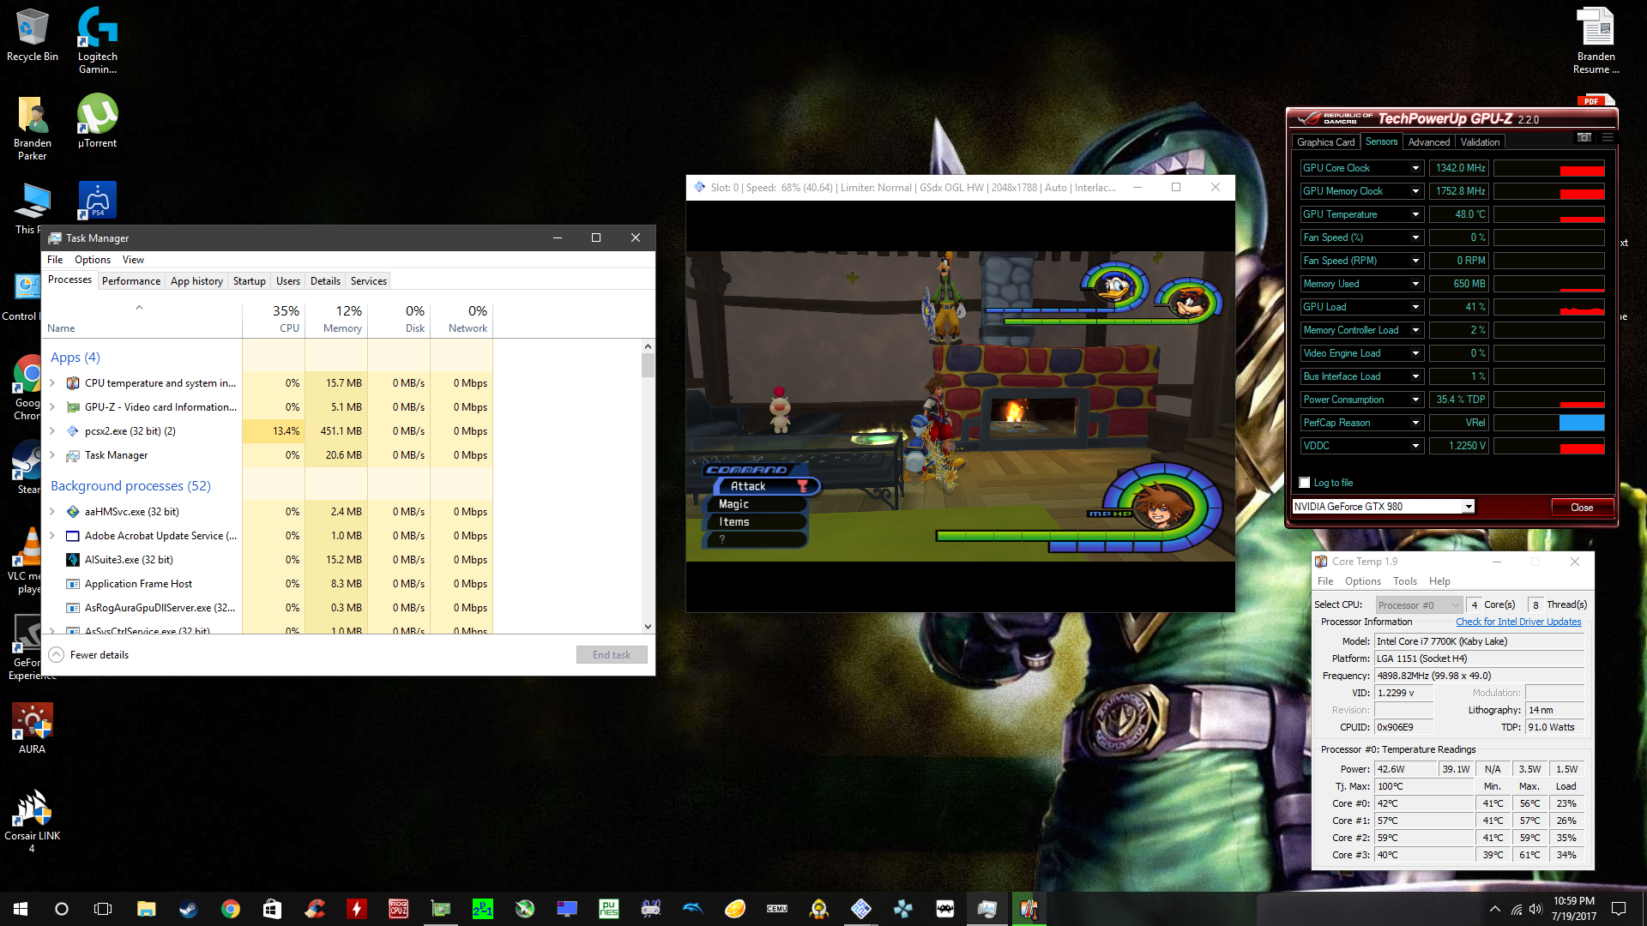Click the GPU Load sensor graph
Image resolution: width=1647 pixels, height=926 pixels.
[x=1549, y=307]
